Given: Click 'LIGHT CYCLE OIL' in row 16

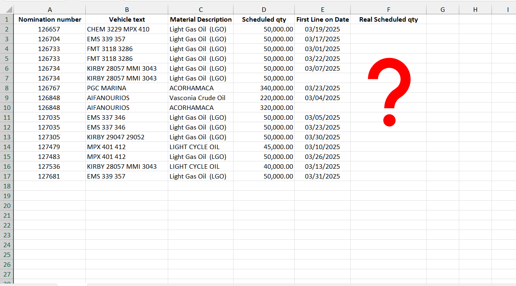Looking at the screenshot, I should (201, 166).
